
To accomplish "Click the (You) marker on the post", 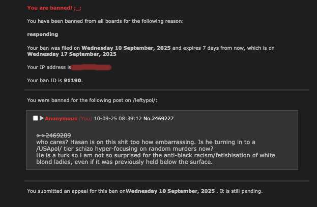I will [85, 119].
